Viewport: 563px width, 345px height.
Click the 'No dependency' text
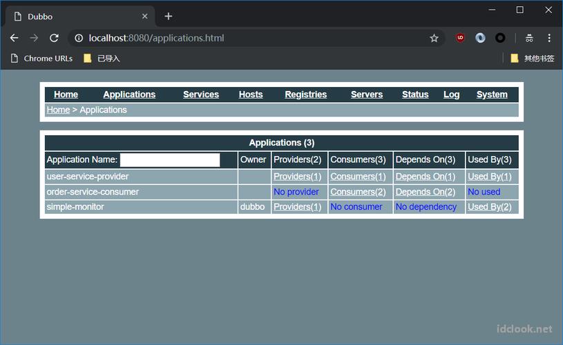pos(426,207)
